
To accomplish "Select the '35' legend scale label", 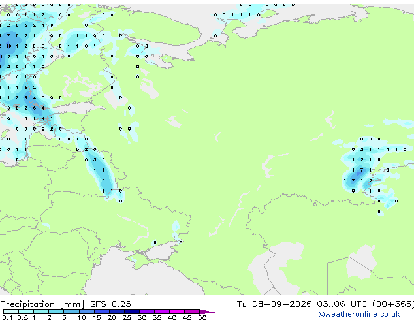I will [157, 317].
